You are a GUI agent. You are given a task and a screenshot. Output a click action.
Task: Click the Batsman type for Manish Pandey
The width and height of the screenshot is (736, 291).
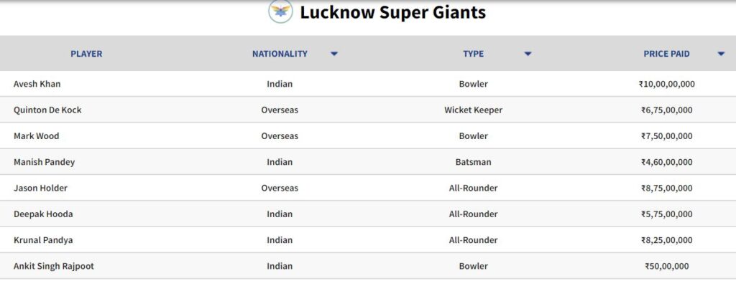tap(473, 162)
